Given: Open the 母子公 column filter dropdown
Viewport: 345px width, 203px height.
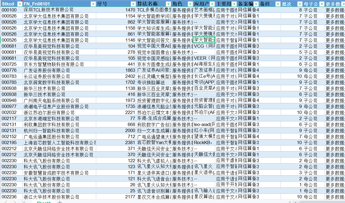Looking at the screenshot, I should click(321, 4).
